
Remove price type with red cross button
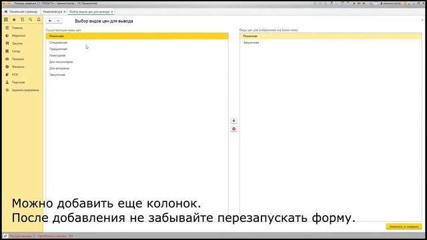click(234, 129)
